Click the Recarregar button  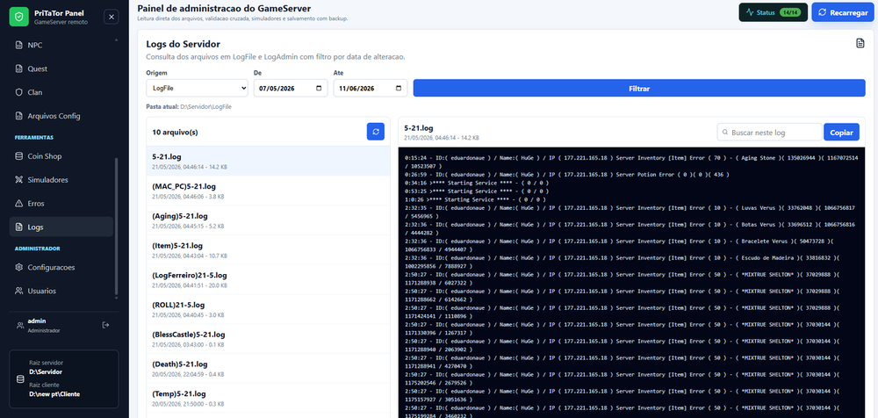843,12
